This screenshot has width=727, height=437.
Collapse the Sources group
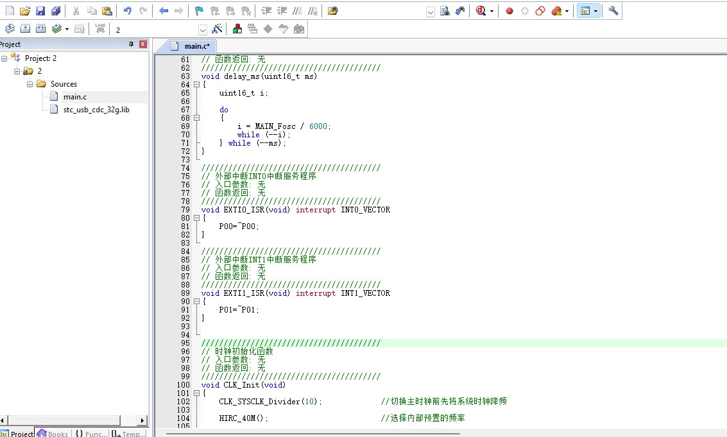point(30,84)
